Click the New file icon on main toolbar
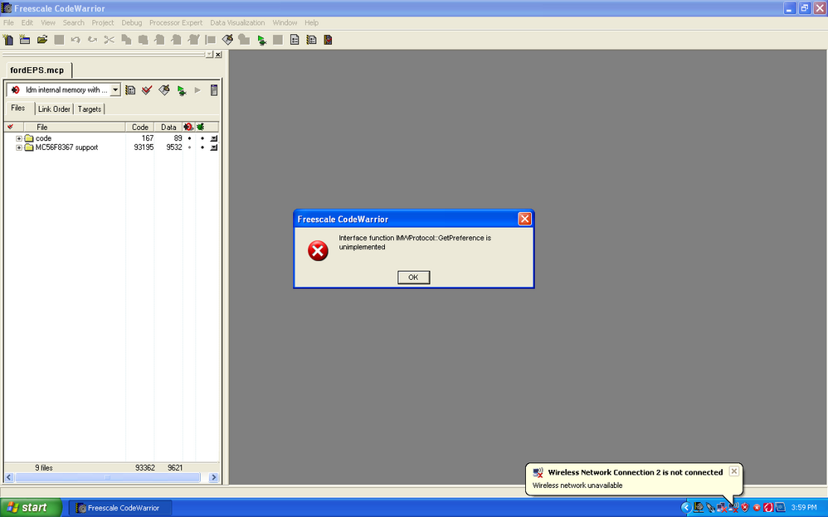This screenshot has height=517, width=828. click(8, 39)
